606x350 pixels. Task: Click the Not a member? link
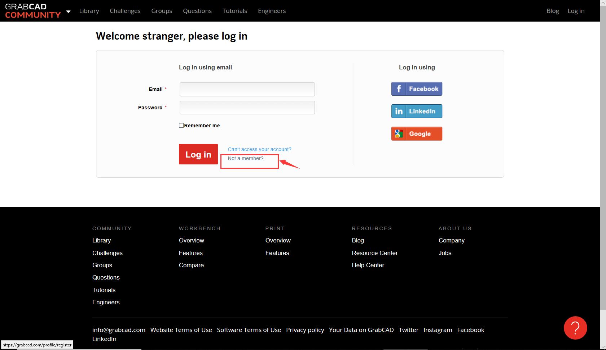pos(246,158)
